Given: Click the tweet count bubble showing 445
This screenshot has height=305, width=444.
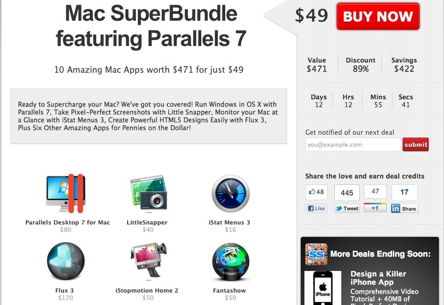Looking at the screenshot, I should point(347,193).
